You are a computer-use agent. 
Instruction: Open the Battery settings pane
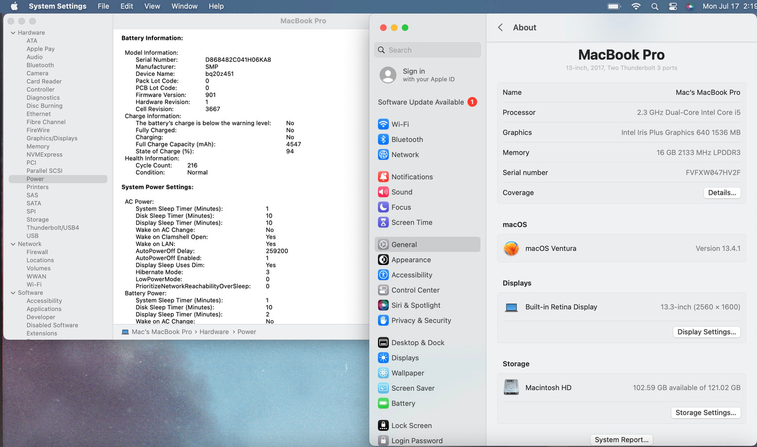pyautogui.click(x=403, y=404)
